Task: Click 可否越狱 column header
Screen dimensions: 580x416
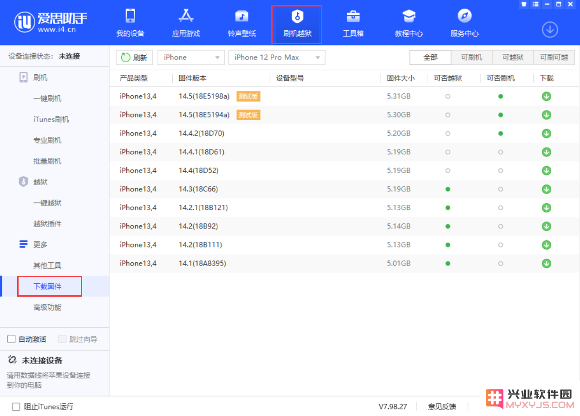Action: pos(448,78)
